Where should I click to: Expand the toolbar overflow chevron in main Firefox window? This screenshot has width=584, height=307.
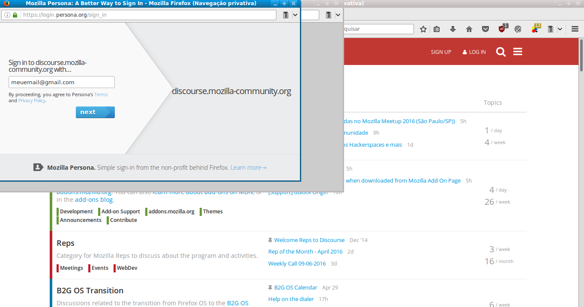(x=560, y=29)
